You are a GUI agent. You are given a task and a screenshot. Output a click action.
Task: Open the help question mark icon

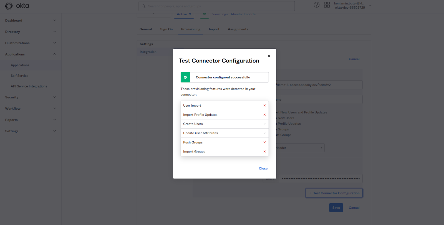316,5
